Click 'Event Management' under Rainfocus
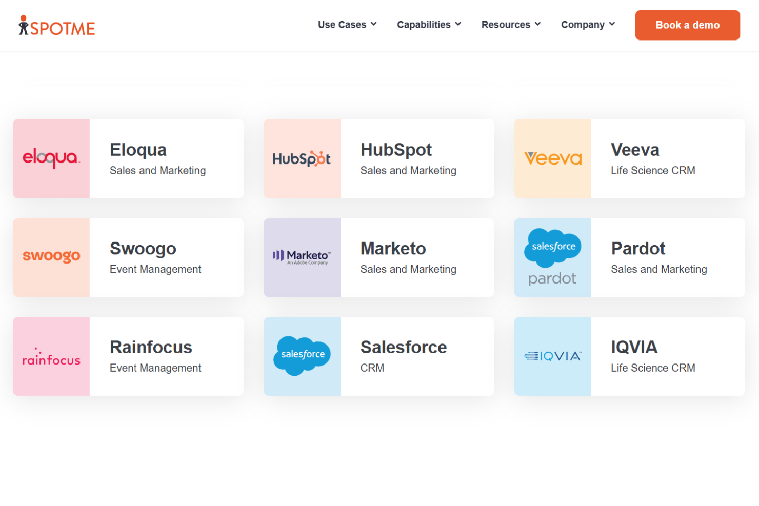 [155, 368]
